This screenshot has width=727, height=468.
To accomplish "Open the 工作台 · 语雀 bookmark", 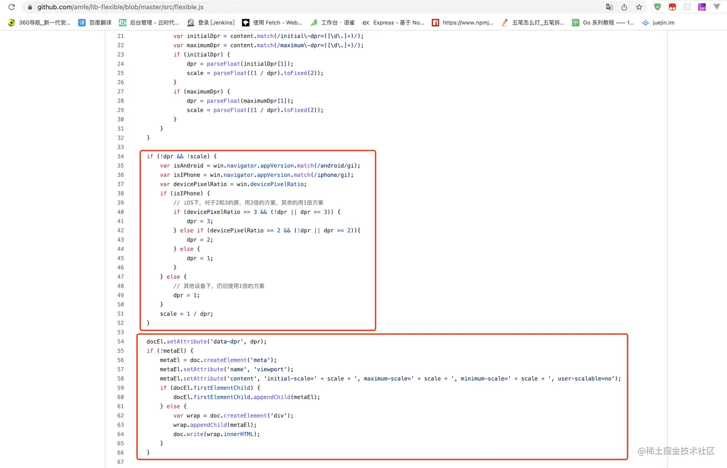I will coord(332,23).
